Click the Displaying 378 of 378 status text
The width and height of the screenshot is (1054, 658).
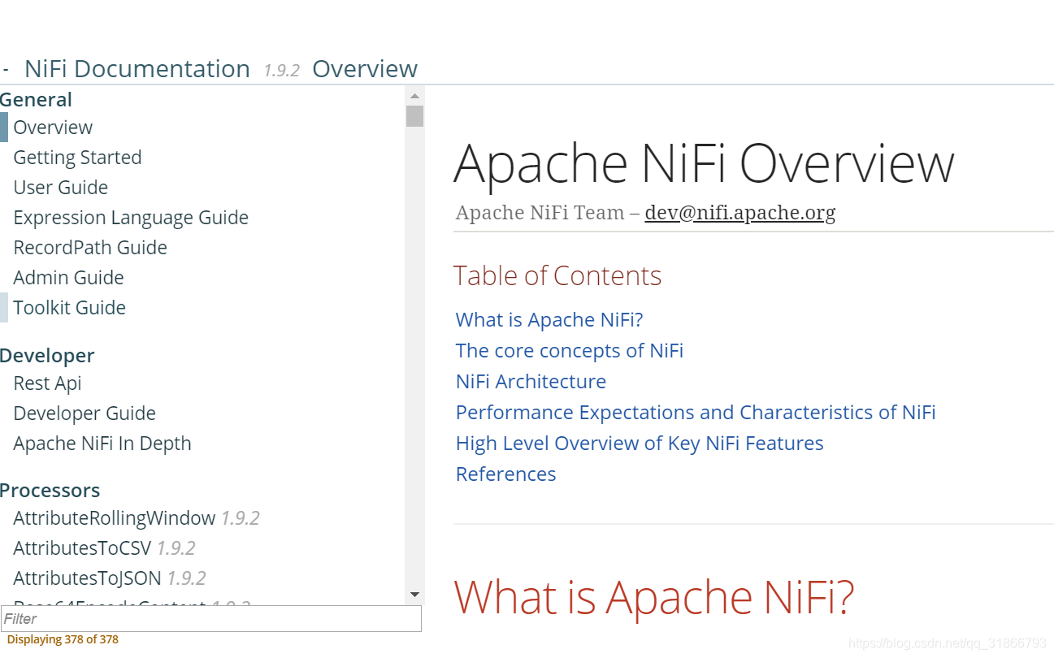(63, 640)
